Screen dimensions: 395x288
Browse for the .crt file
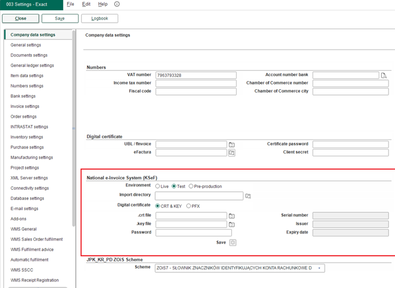click(231, 216)
